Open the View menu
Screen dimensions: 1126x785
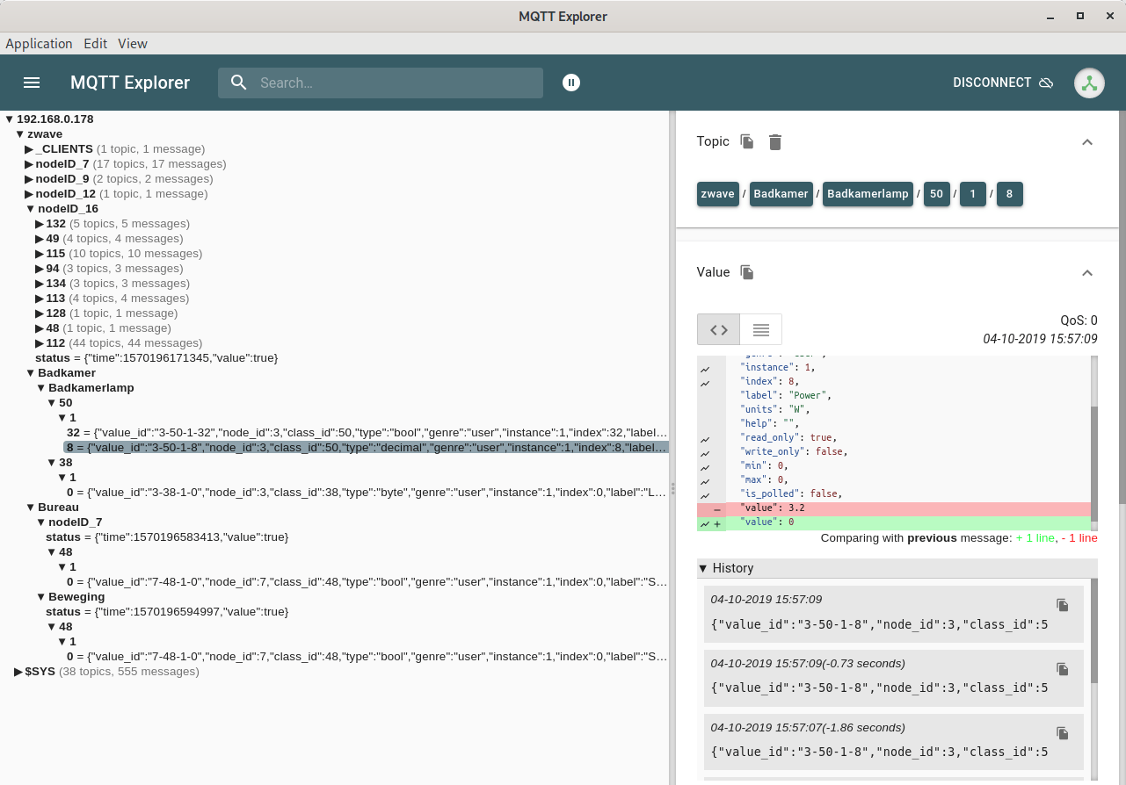click(x=133, y=43)
